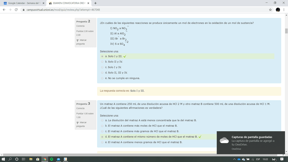The width and height of the screenshot is (288, 162).
Task: Open Task View on the taskbar
Action: tap(23, 159)
